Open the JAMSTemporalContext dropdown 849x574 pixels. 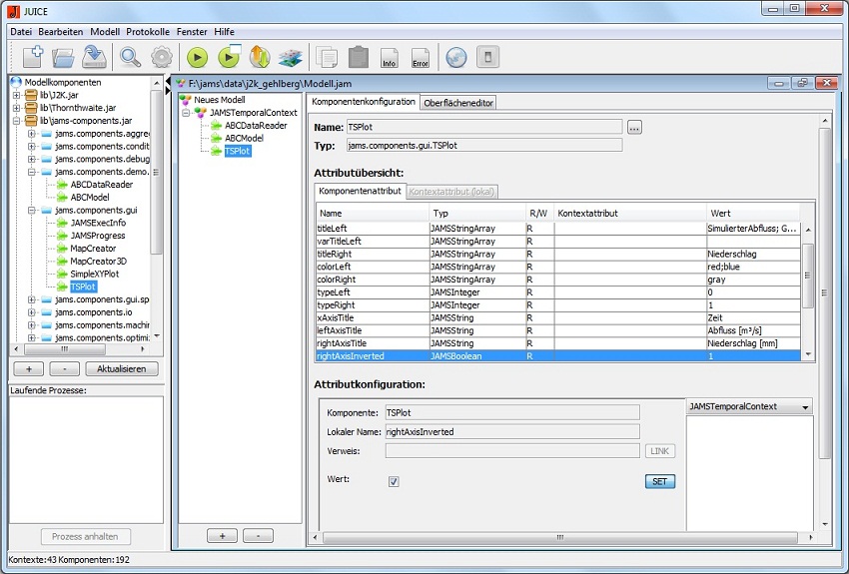tap(749, 407)
